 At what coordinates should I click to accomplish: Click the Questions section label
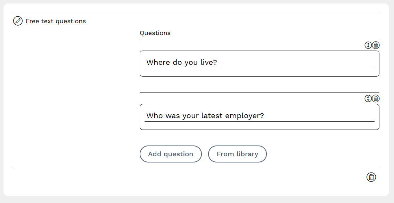click(155, 33)
